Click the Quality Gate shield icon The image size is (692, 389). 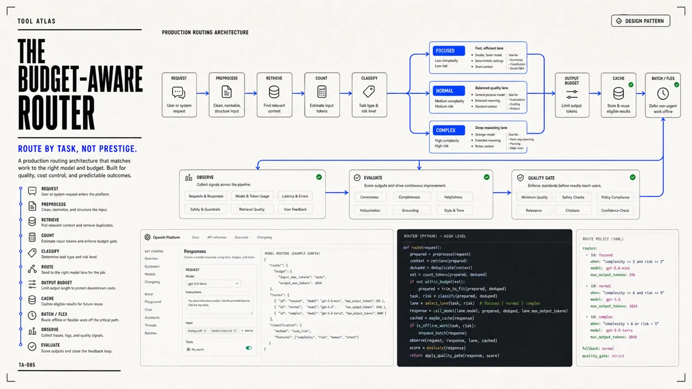[520, 178]
